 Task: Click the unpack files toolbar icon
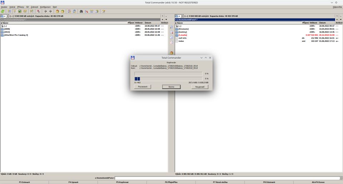63,11
